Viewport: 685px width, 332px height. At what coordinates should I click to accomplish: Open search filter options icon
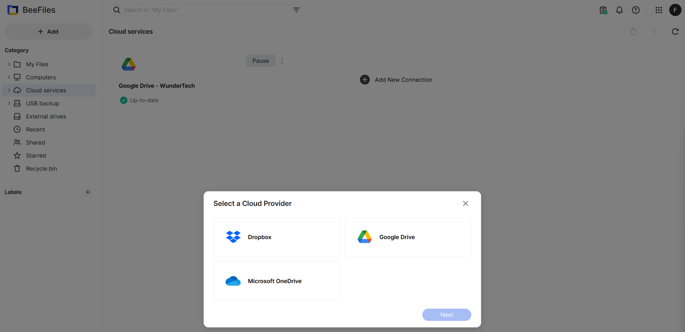(296, 10)
